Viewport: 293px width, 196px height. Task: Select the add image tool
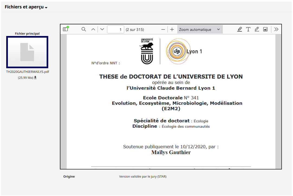tap(265, 29)
